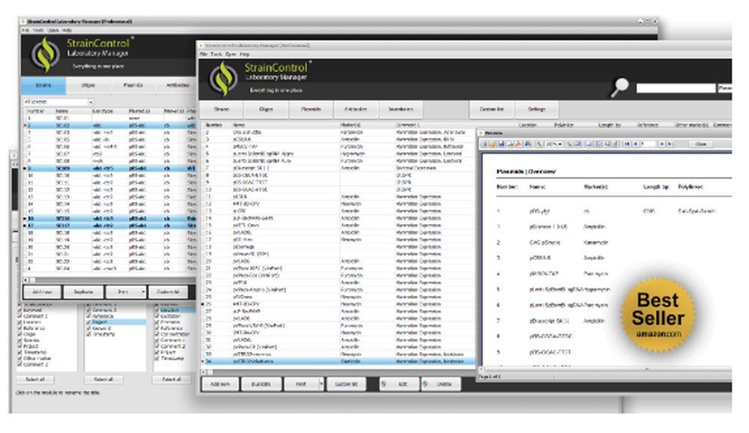Click horizontal scrollbar below back window table

point(110,279)
